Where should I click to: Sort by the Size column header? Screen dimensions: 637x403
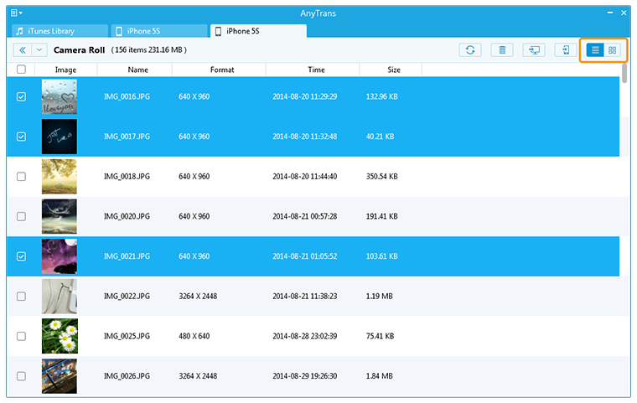(393, 70)
